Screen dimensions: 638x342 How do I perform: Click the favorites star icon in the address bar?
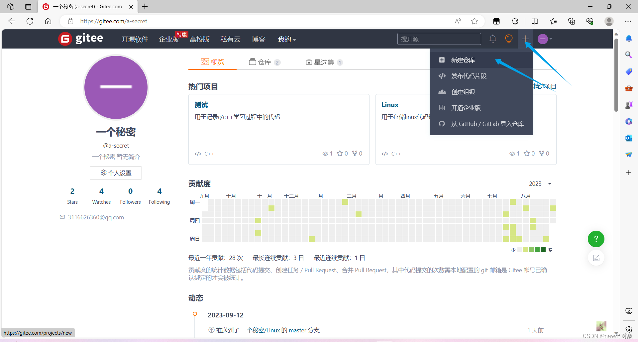(x=475, y=21)
